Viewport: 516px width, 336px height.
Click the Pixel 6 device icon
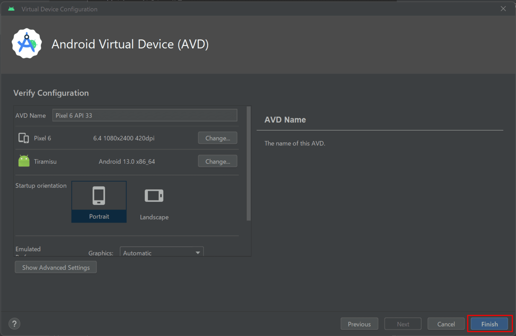24,138
